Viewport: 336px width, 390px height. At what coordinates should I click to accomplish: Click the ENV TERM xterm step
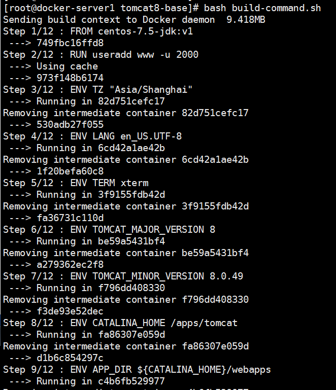point(76,183)
